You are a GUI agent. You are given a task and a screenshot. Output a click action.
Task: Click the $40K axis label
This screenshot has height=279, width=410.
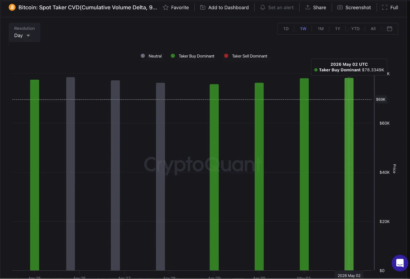pyautogui.click(x=384, y=172)
